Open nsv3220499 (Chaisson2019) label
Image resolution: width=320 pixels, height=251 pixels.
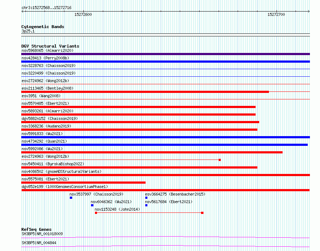pyautogui.click(x=49, y=73)
